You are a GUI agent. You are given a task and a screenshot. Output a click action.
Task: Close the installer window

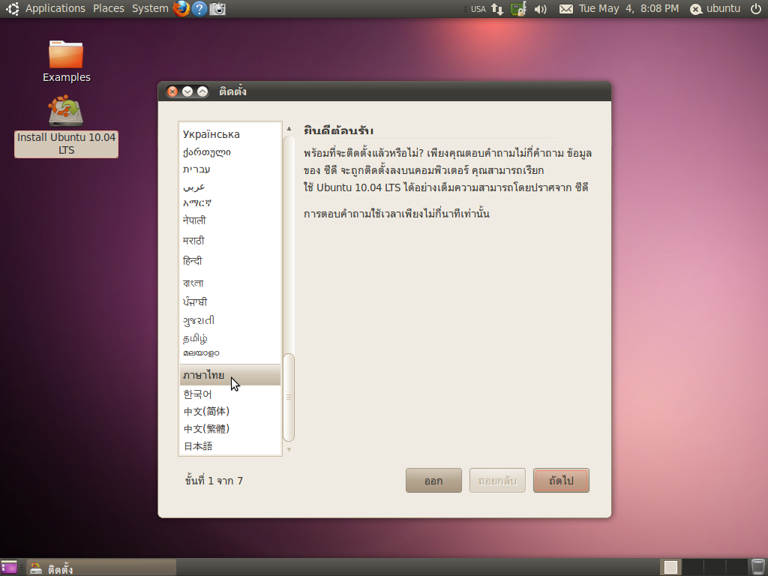coord(172,91)
